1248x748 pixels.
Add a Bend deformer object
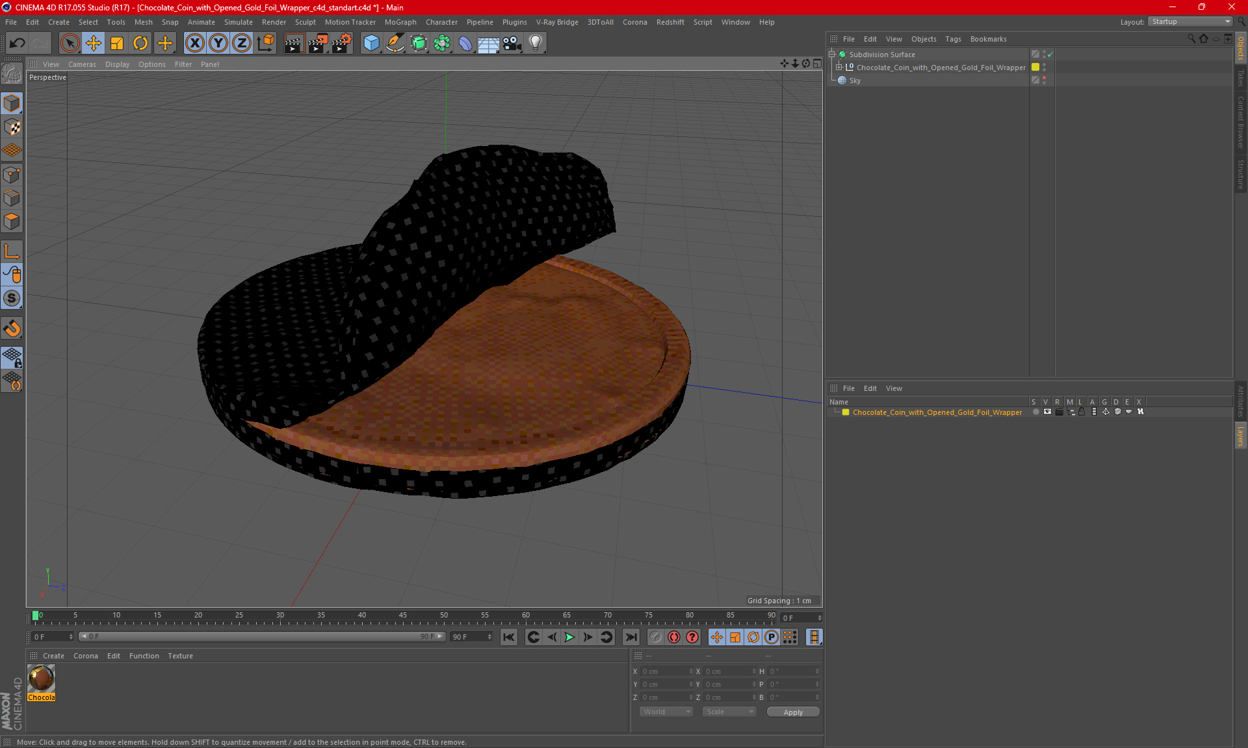pos(465,43)
